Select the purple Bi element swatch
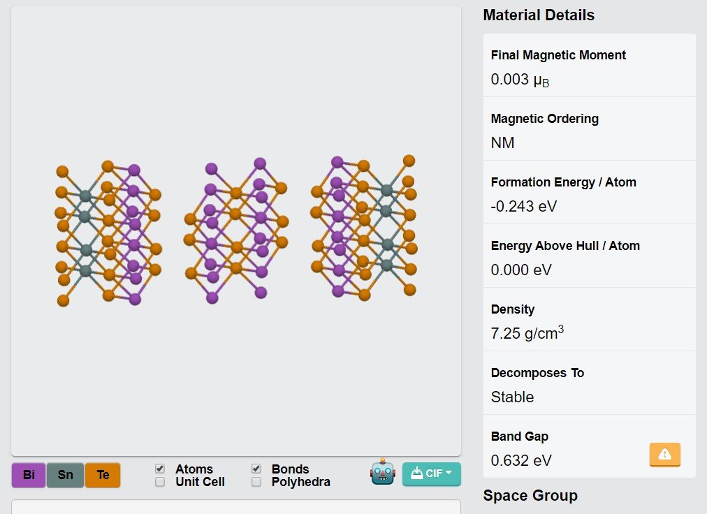The height and width of the screenshot is (514, 707). tap(29, 475)
